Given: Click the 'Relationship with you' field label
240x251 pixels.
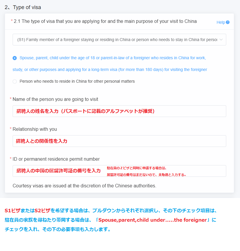Looking at the screenshot, I should coord(35,129).
